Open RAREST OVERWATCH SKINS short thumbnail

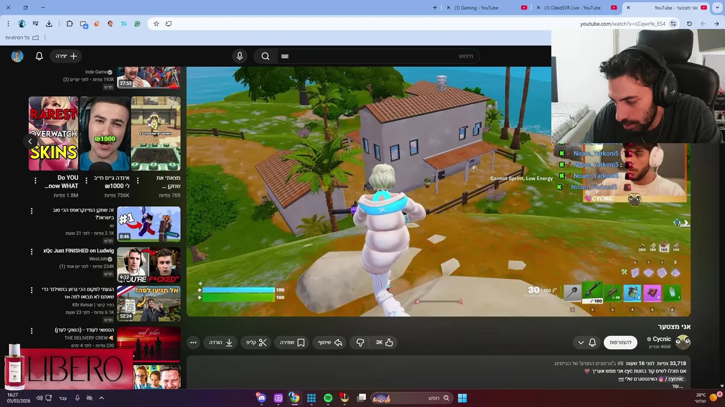(53, 133)
